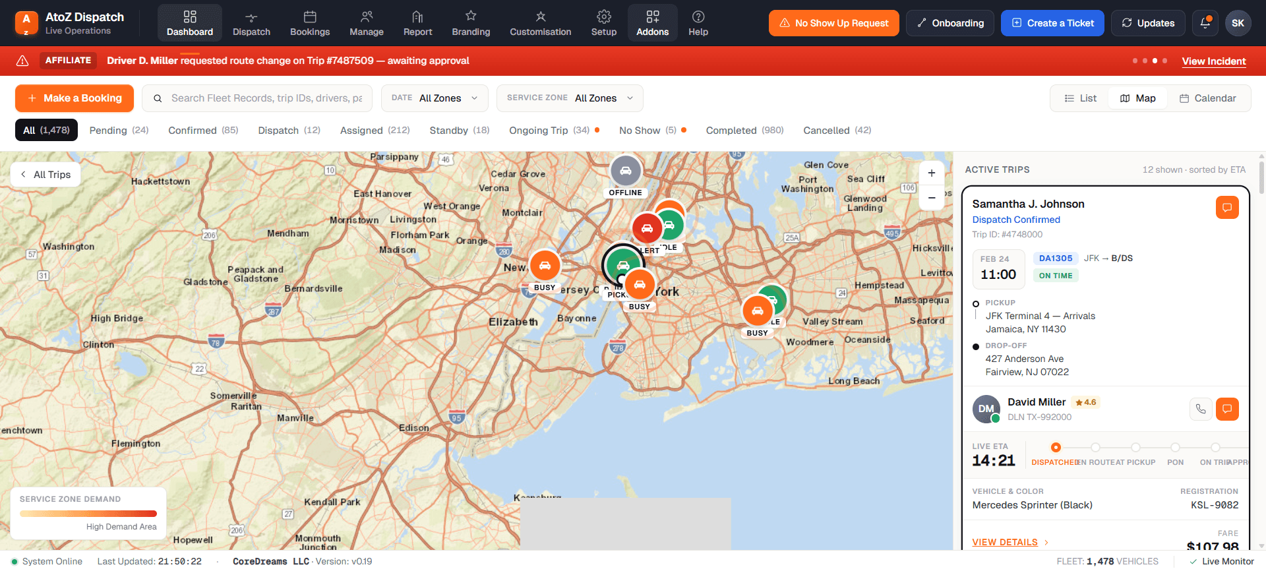Viewport: 1266px width, 573px height.
Task: Click the DA1305 flight badge
Action: point(1056,258)
